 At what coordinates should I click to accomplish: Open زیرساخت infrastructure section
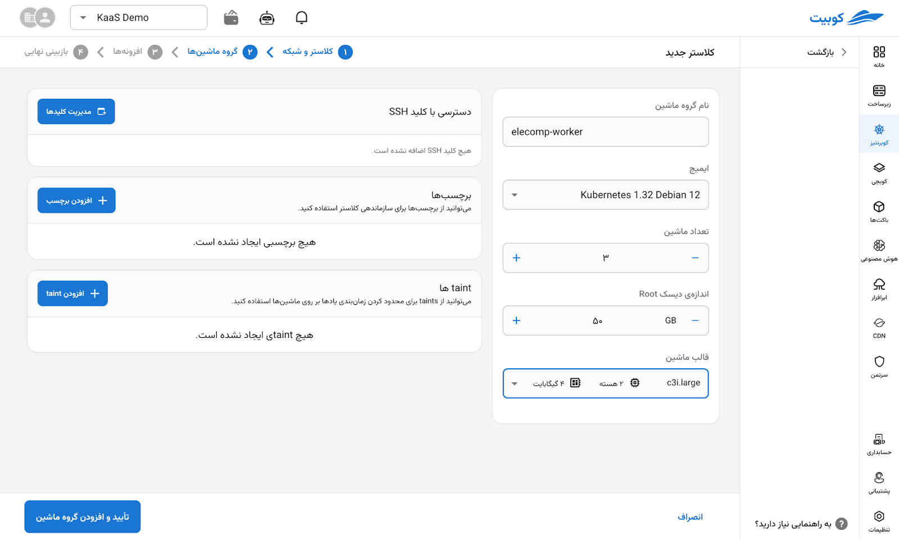(879, 95)
